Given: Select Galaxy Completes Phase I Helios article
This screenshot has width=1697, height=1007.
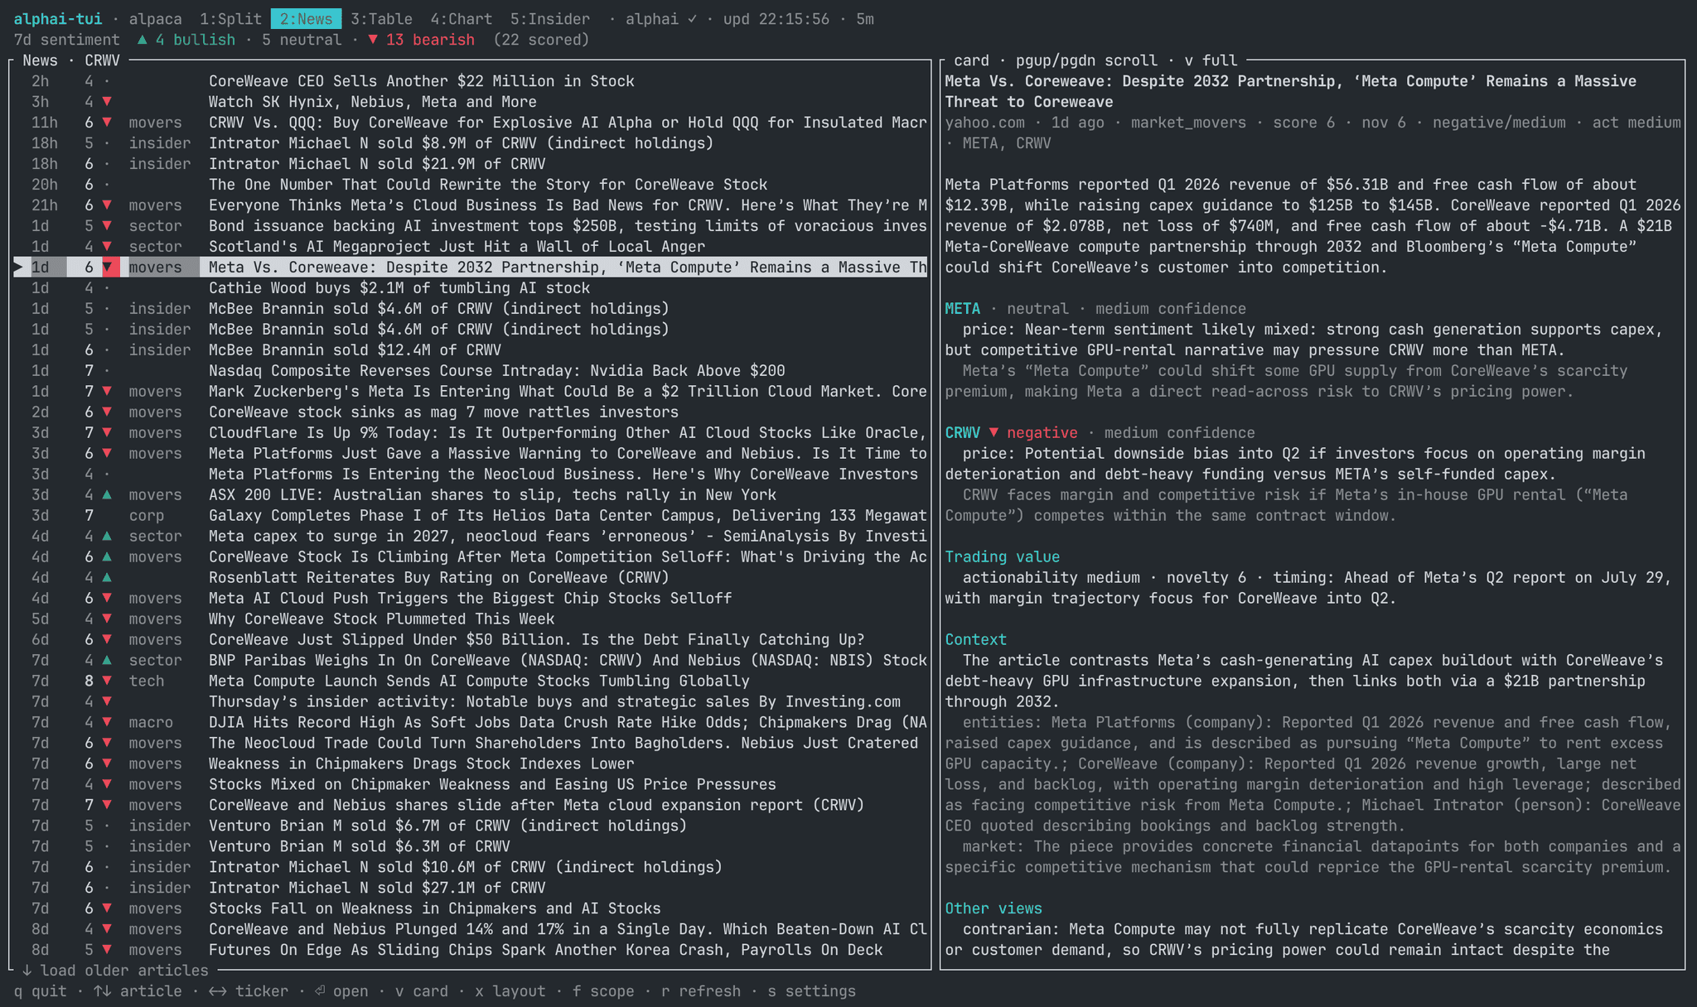Looking at the screenshot, I should pos(471,516).
